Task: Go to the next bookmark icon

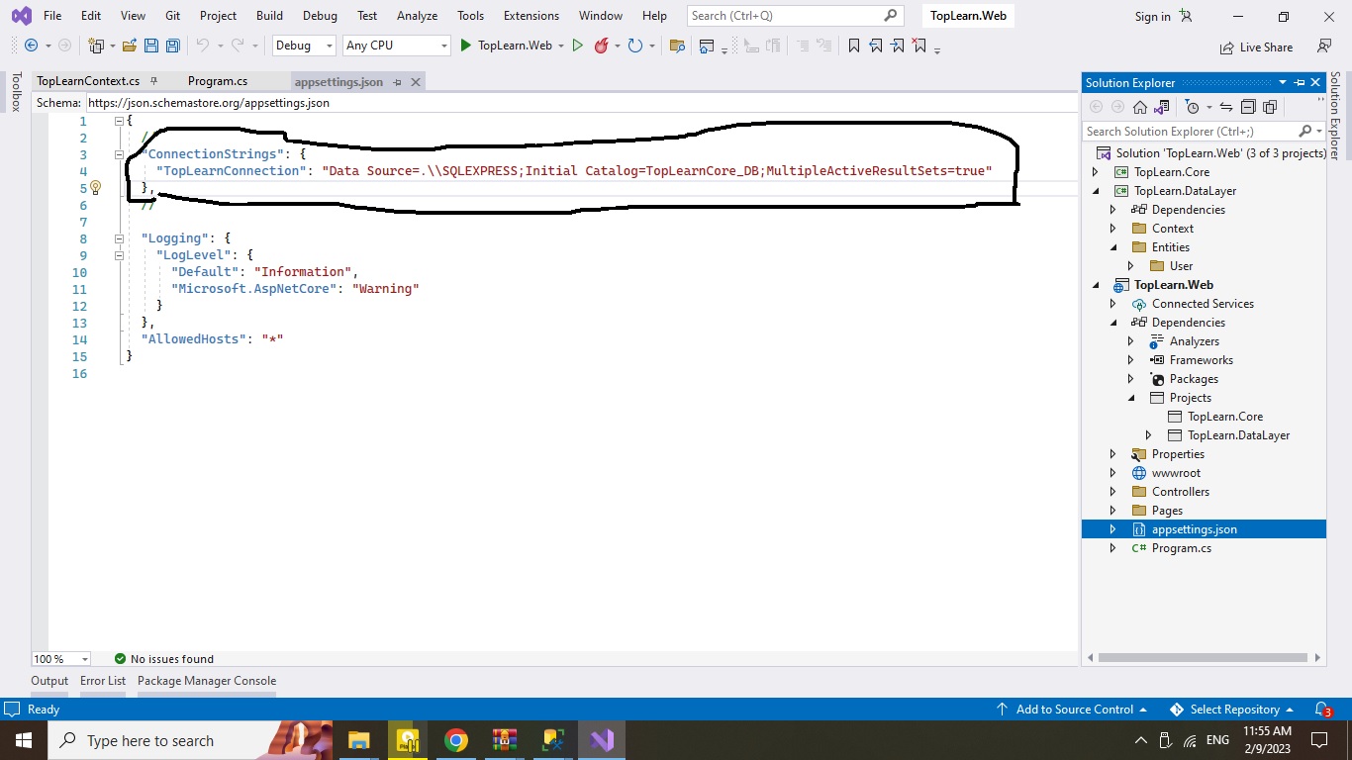Action: tap(898, 46)
